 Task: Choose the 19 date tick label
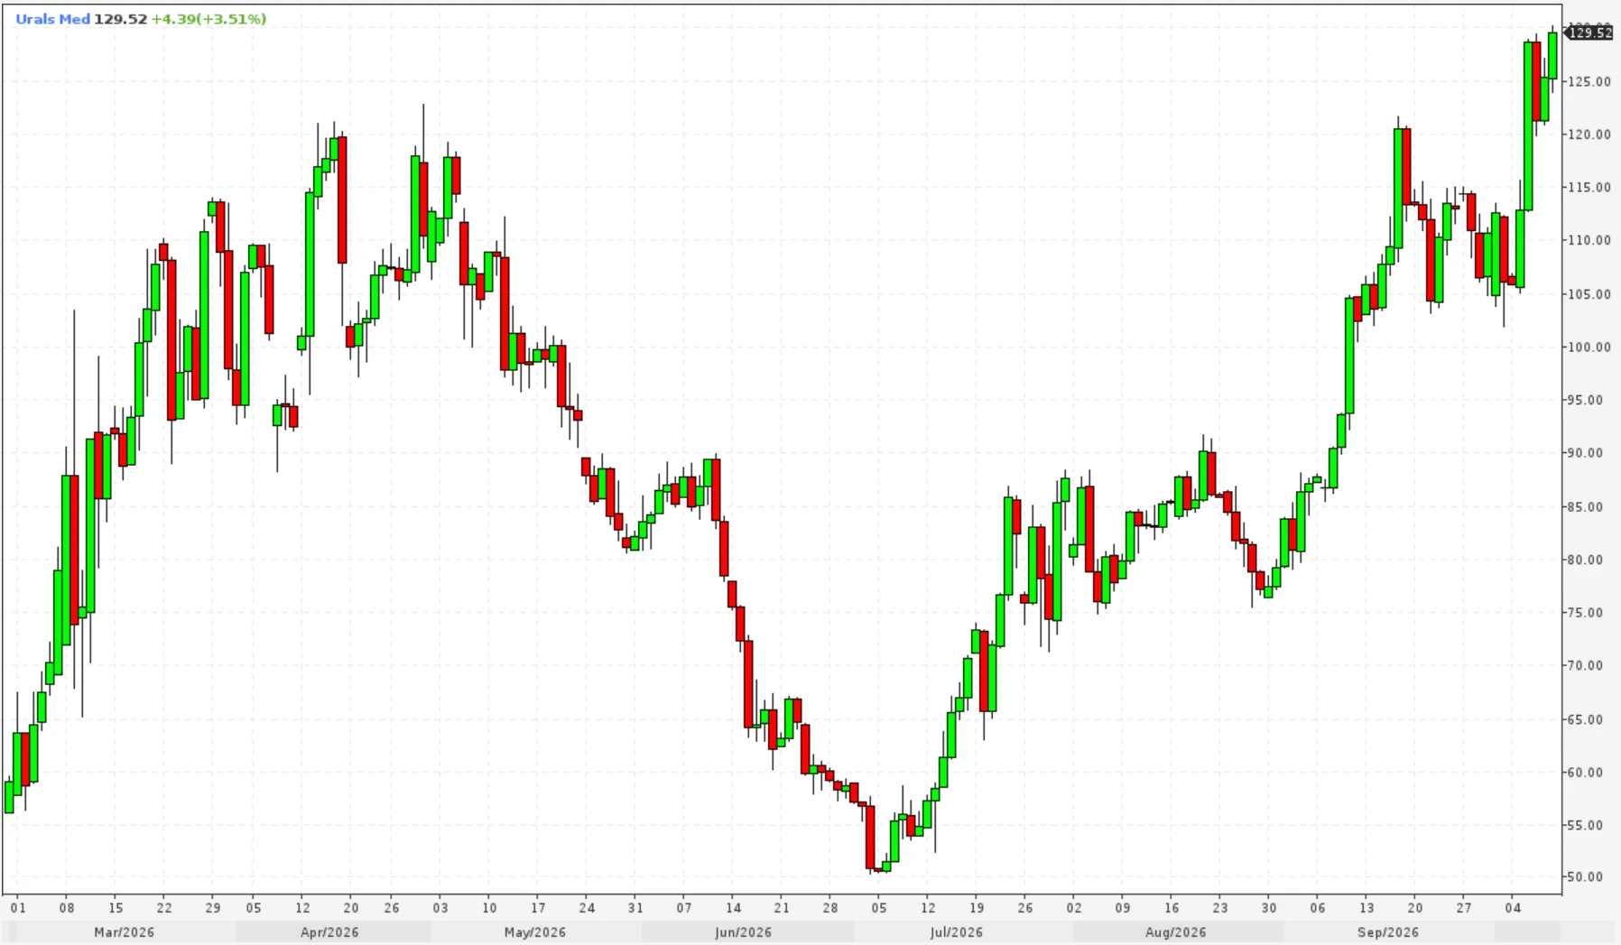coord(977,908)
